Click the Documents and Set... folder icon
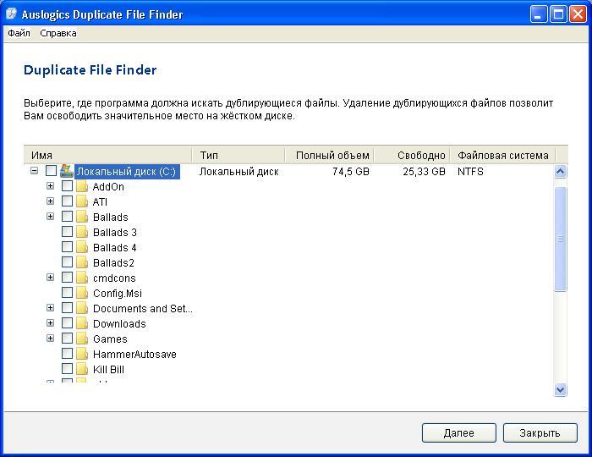 (82, 309)
